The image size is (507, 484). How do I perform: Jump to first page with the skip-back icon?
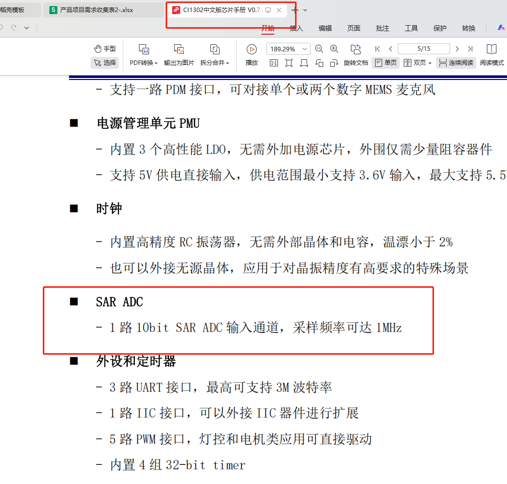(377, 48)
